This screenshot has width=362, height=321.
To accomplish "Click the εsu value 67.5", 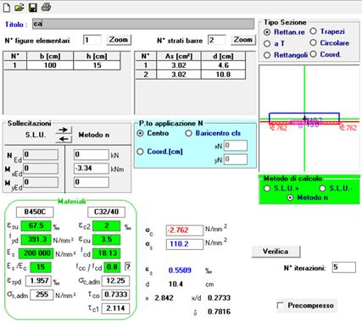I will [36, 226].
